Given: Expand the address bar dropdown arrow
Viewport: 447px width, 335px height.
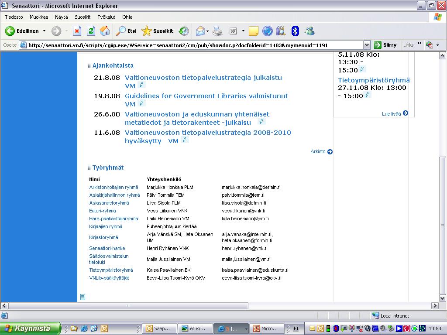Looking at the screenshot, I should pyautogui.click(x=367, y=45).
